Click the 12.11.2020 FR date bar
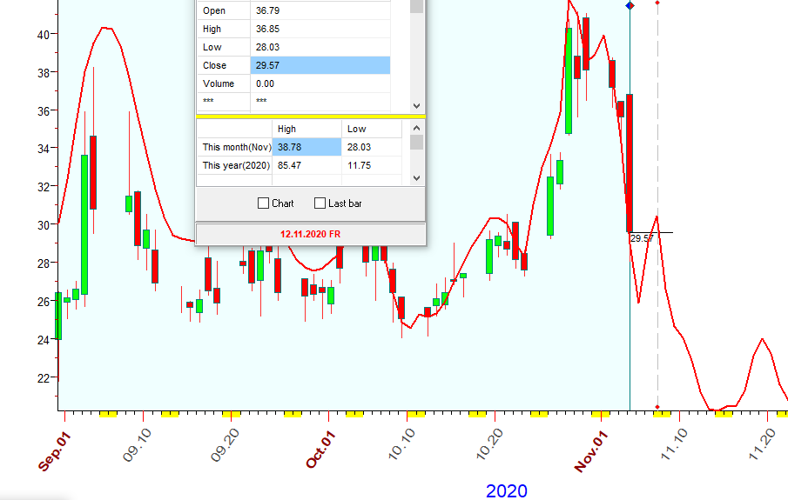 (x=311, y=235)
